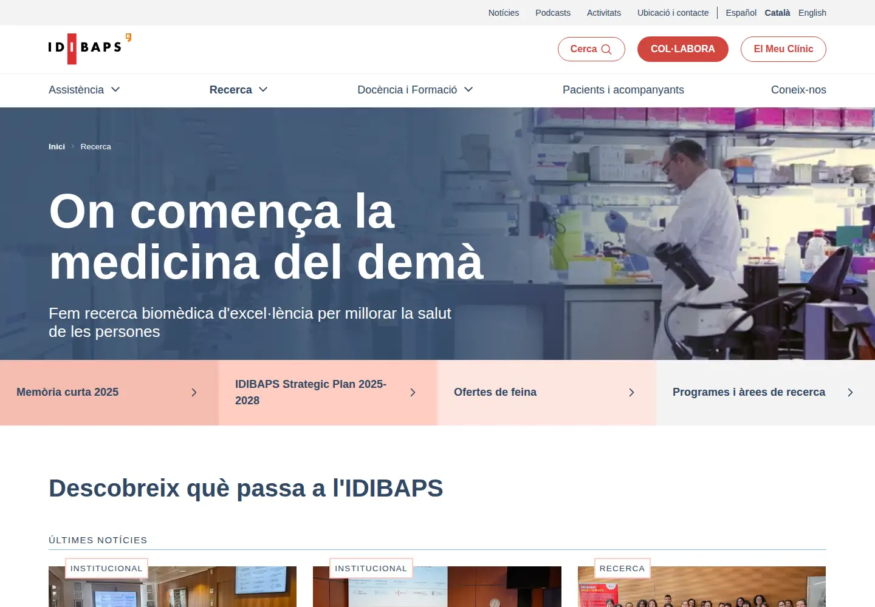
Task: Select Català language
Action: [778, 13]
